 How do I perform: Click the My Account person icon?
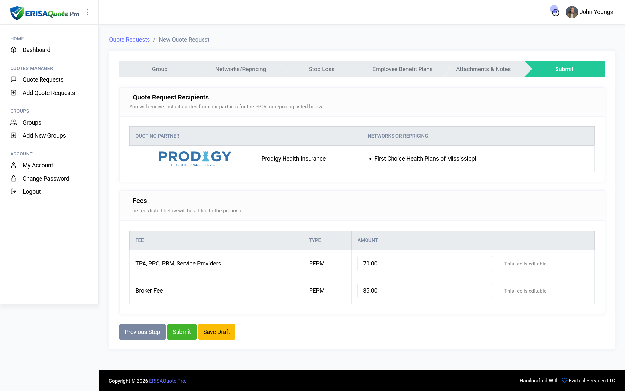(x=14, y=165)
